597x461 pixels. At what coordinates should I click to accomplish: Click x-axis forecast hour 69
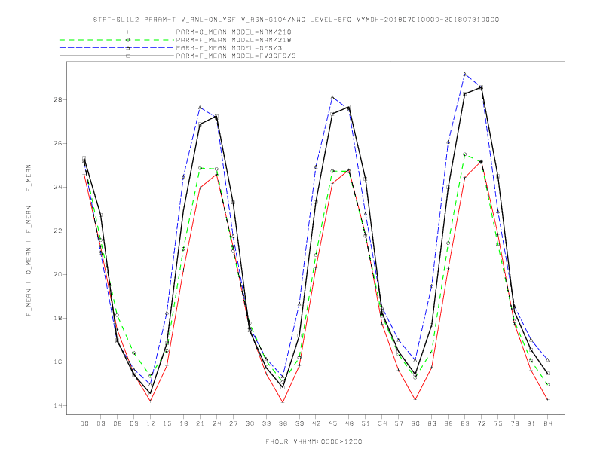coord(465,423)
